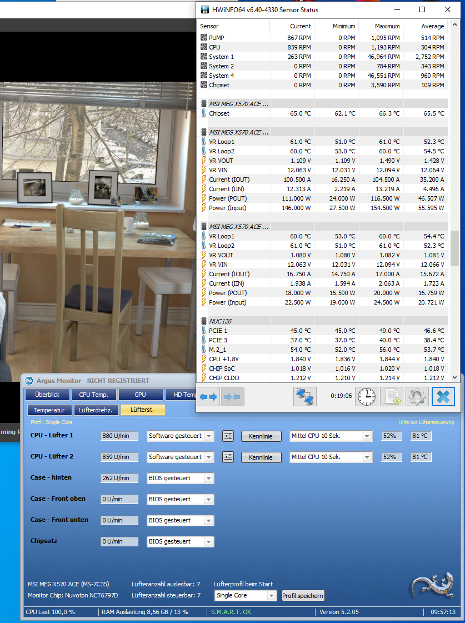Click the log file with plus icon
The height and width of the screenshot is (623, 465).
392,396
